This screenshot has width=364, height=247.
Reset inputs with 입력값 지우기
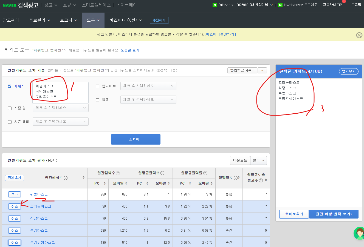[x=242, y=70]
